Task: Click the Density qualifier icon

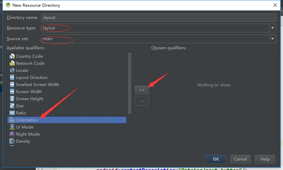Action: pyautogui.click(x=12, y=141)
